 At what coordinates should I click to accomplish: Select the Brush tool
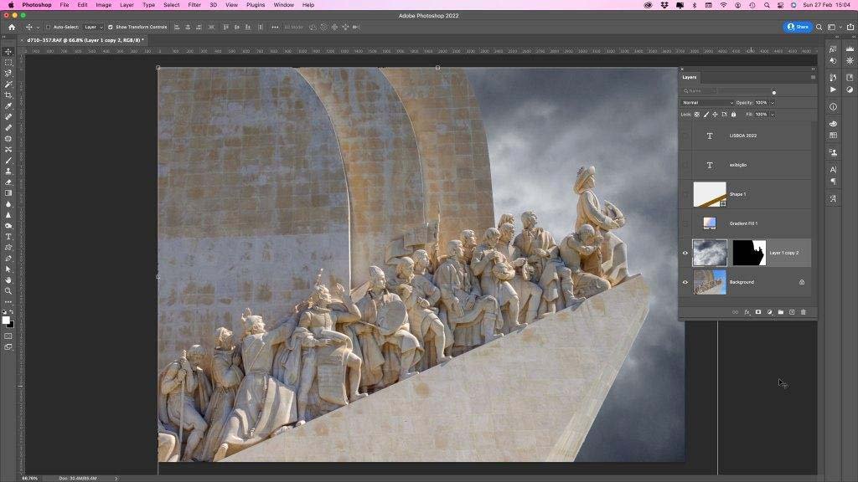tap(8, 160)
